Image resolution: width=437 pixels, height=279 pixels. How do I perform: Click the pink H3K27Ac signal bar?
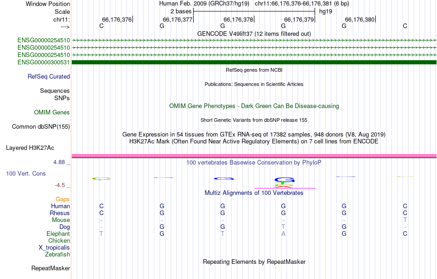click(x=254, y=156)
